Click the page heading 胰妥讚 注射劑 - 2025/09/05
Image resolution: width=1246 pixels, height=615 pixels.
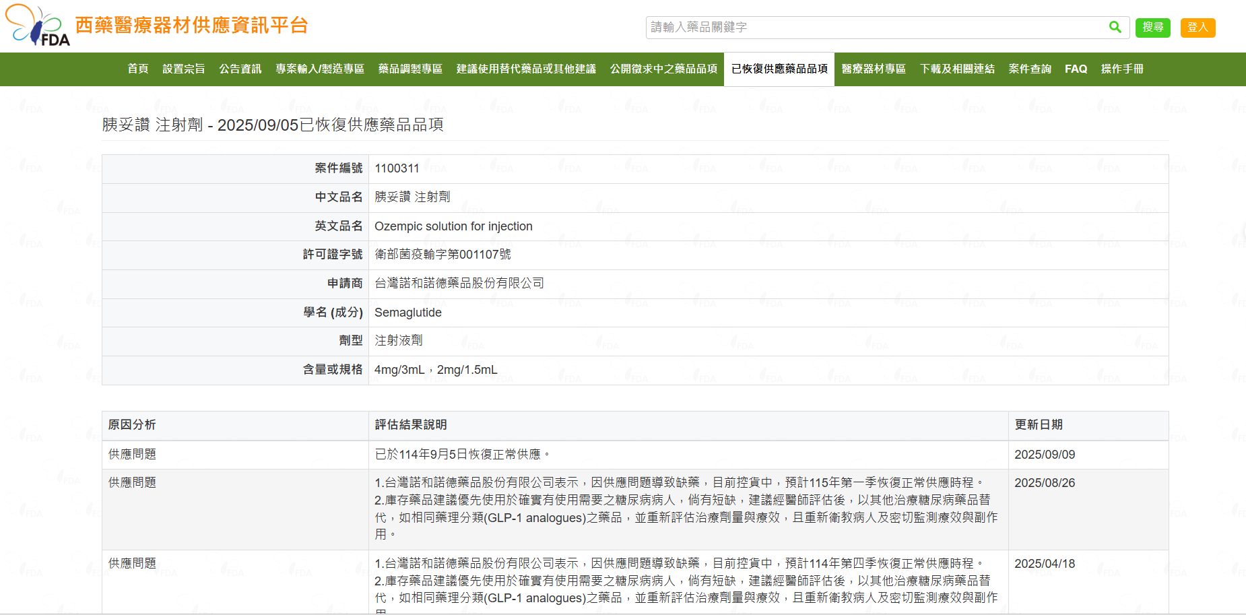273,125
